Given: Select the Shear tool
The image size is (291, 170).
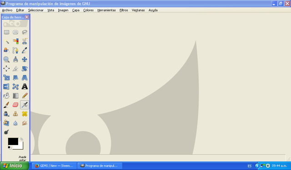Looking at the screenshot, I should click(x=15, y=78).
